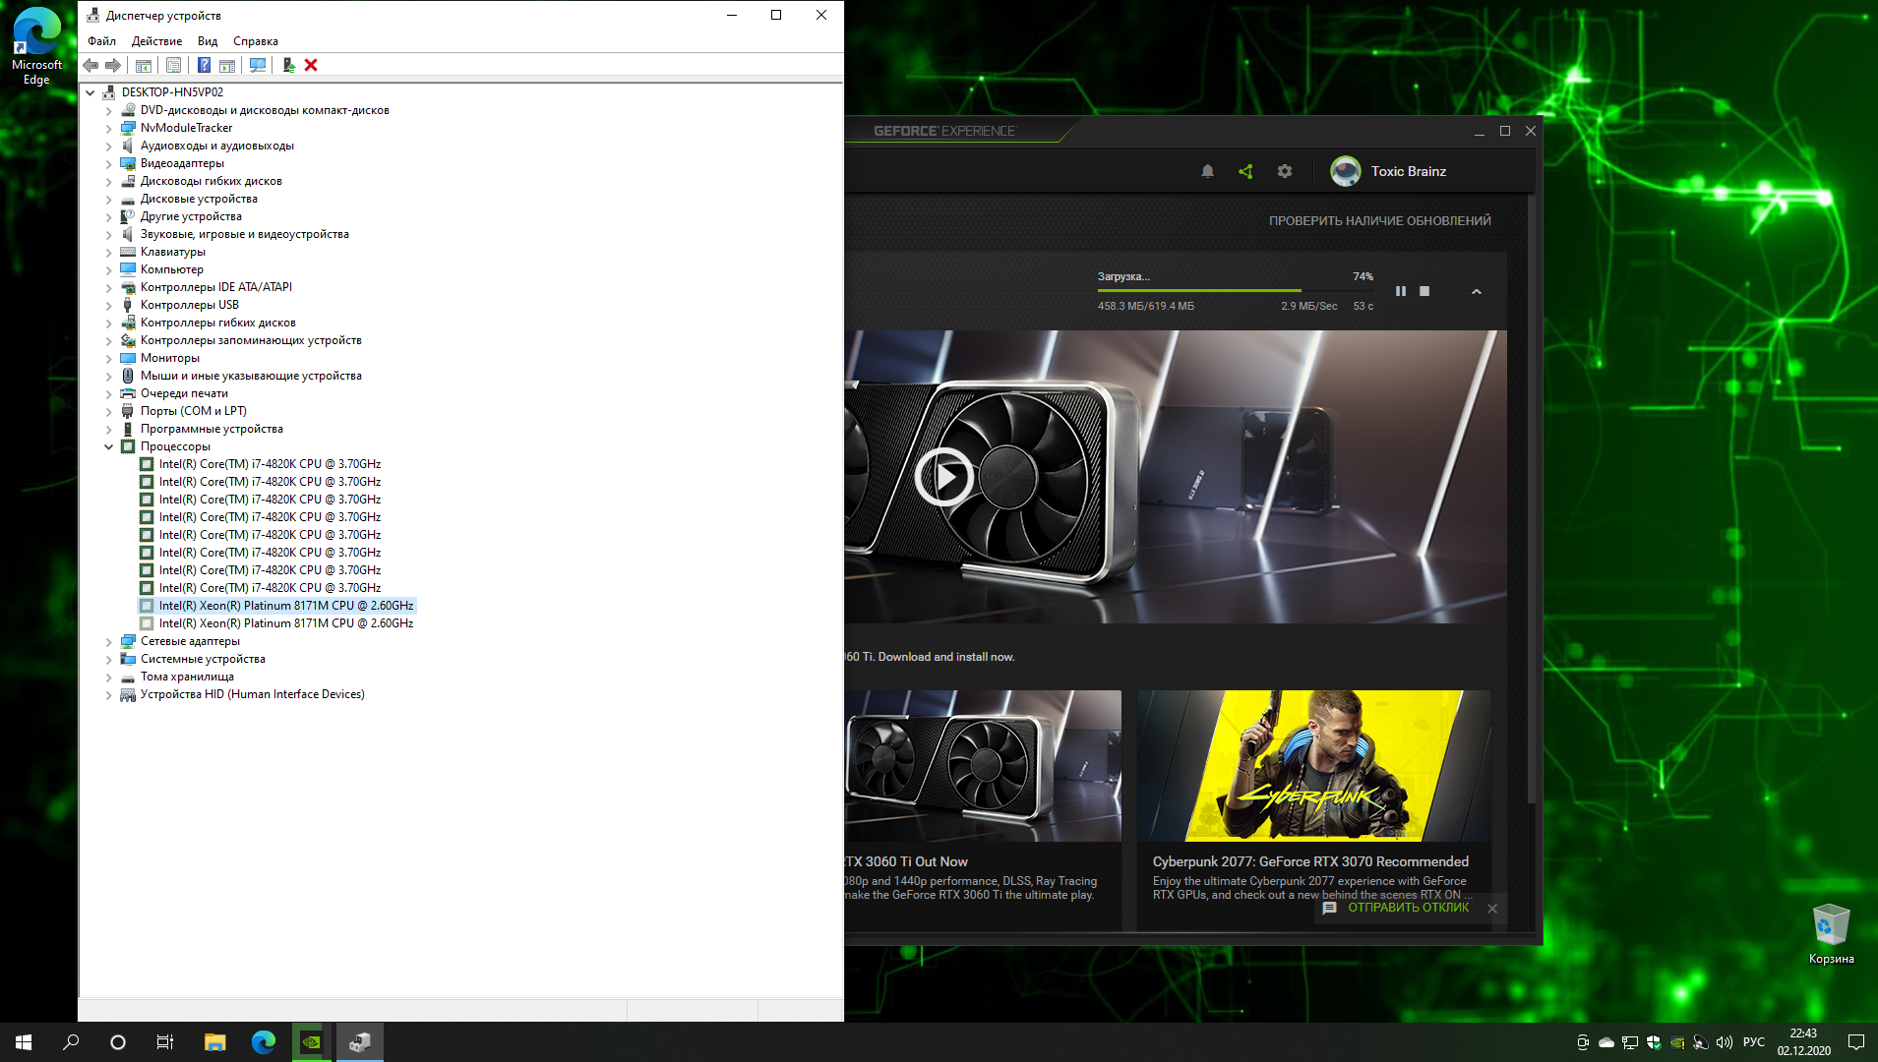Screen dimensions: 1878x1062
Task: Click the Toxic Brainz profile avatar
Action: (1345, 171)
